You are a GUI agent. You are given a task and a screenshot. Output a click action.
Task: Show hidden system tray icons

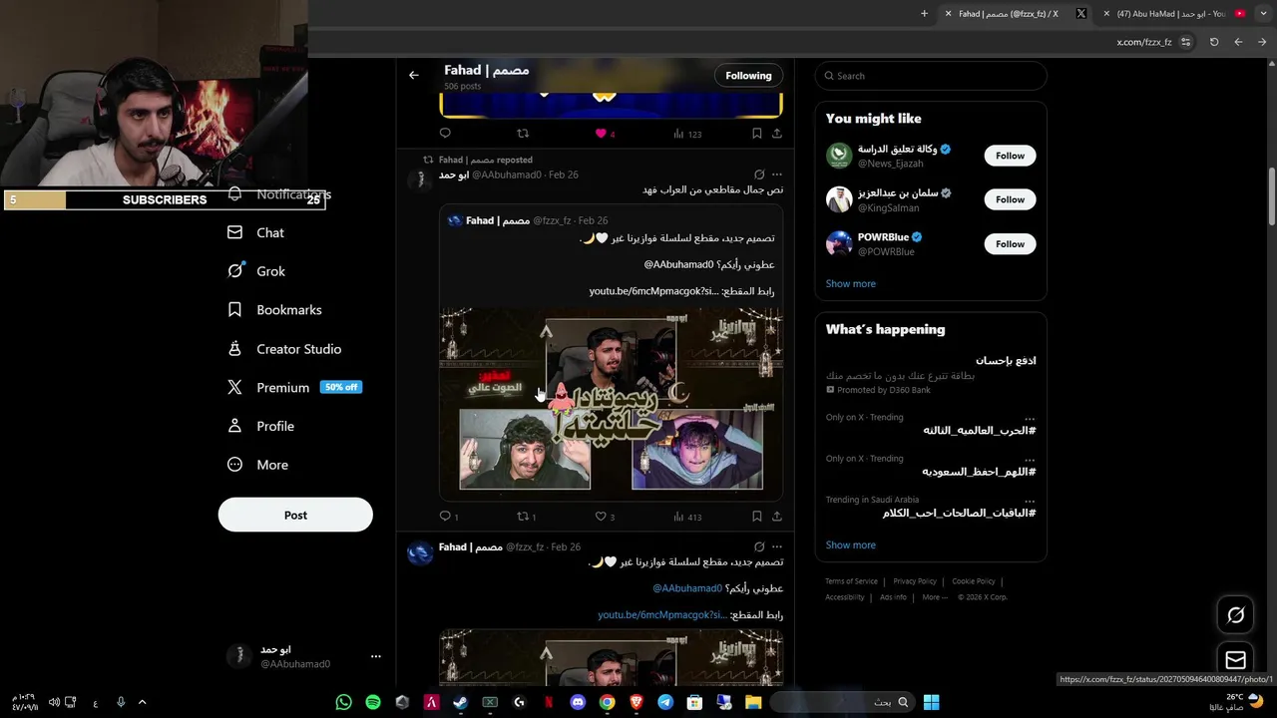[142, 702]
